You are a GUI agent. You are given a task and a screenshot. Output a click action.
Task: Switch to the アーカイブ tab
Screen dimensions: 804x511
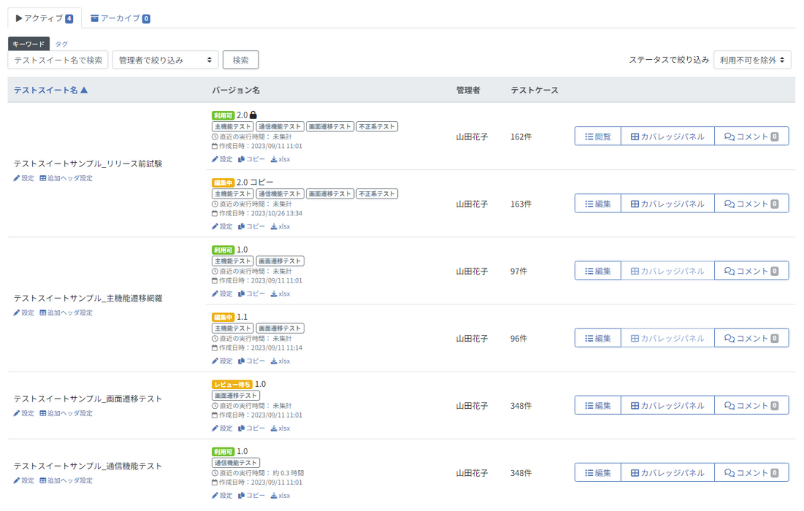coord(120,18)
